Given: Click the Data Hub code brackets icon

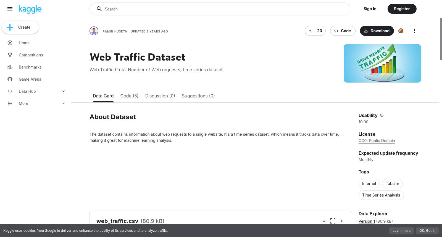Looking at the screenshot, I should (x=10, y=91).
